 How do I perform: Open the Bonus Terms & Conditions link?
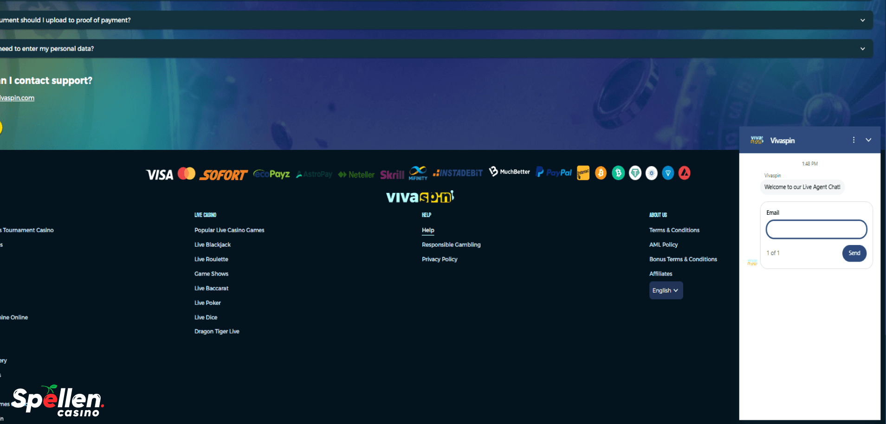coord(683,259)
